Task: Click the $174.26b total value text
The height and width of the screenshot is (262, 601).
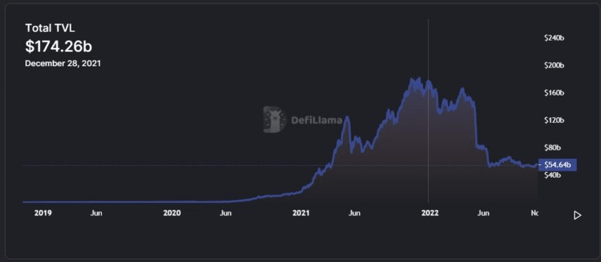Action: pyautogui.click(x=58, y=46)
